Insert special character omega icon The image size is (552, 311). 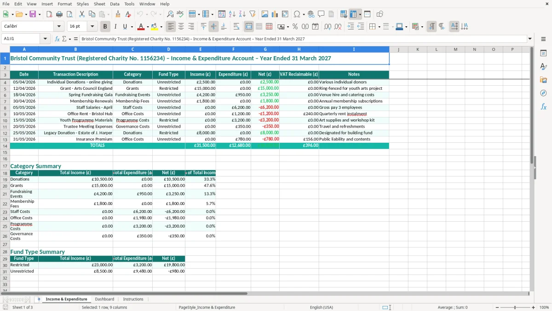pyautogui.click(x=297, y=14)
